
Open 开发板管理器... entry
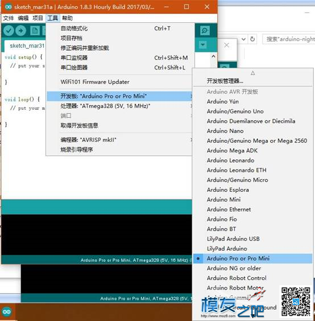coord(252,81)
